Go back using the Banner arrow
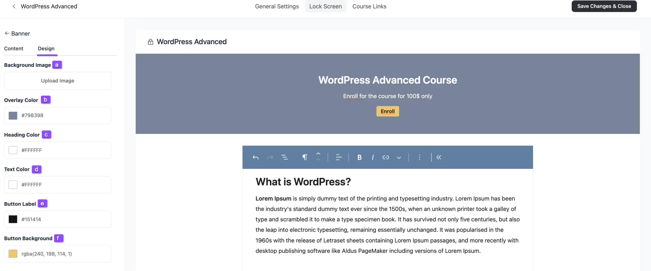 [7, 33]
